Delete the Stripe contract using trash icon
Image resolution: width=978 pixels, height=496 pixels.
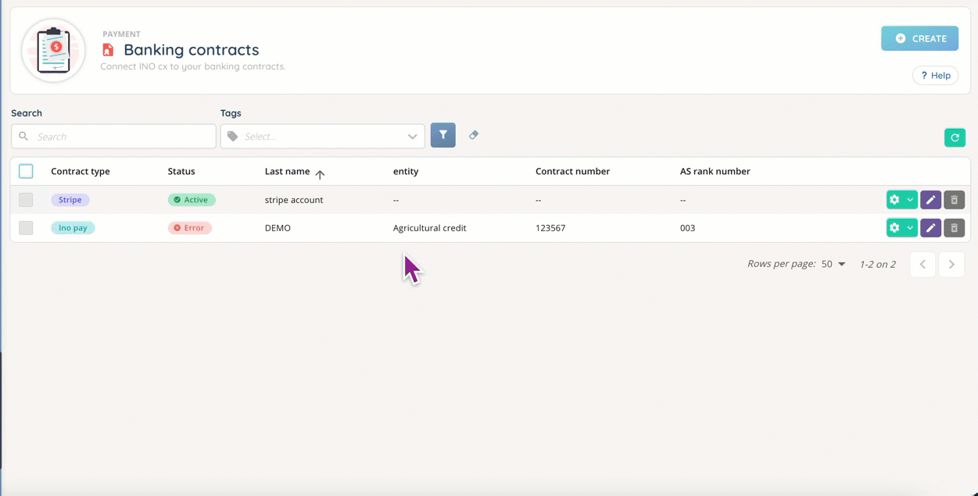pyautogui.click(x=954, y=200)
